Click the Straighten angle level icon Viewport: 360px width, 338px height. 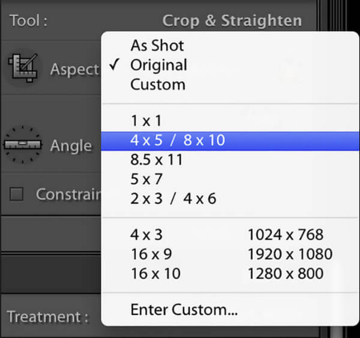pyautogui.click(x=23, y=145)
